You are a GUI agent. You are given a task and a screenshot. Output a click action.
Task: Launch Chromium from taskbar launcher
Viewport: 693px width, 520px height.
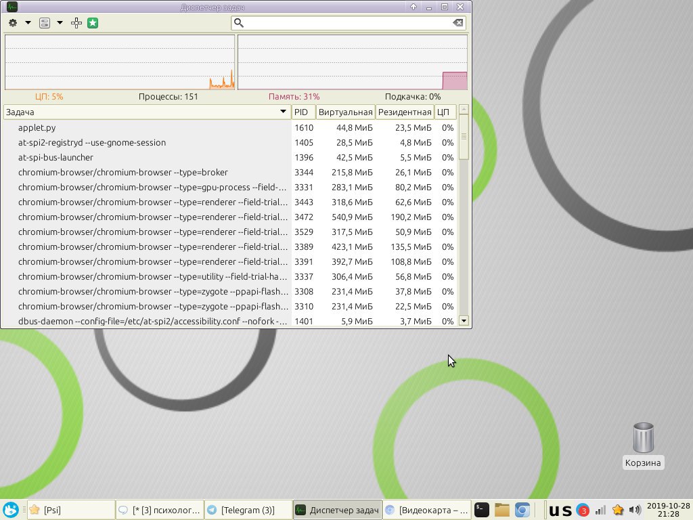pos(522,510)
